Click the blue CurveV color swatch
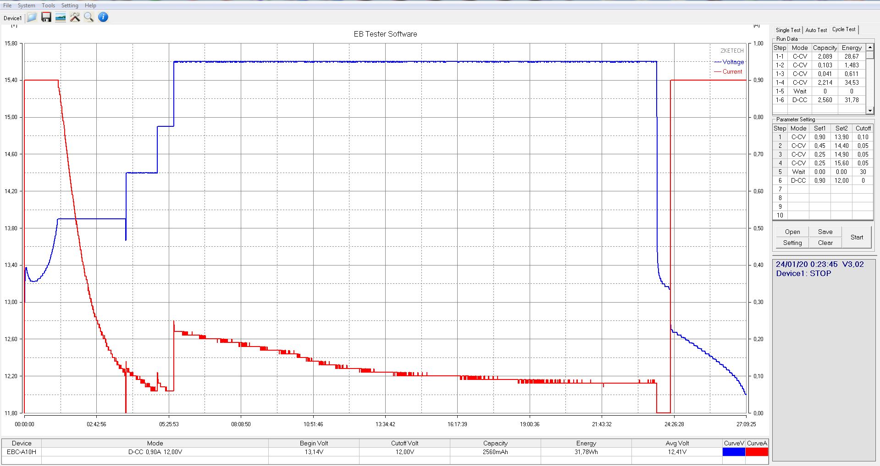The height and width of the screenshot is (466, 880). click(734, 452)
